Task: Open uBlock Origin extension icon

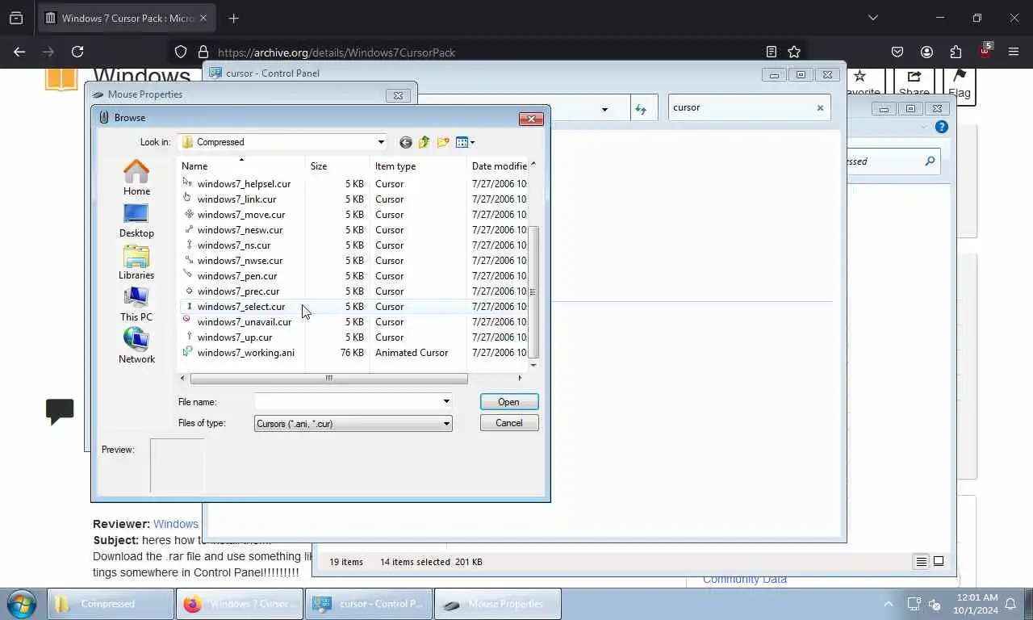Action: click(x=985, y=50)
